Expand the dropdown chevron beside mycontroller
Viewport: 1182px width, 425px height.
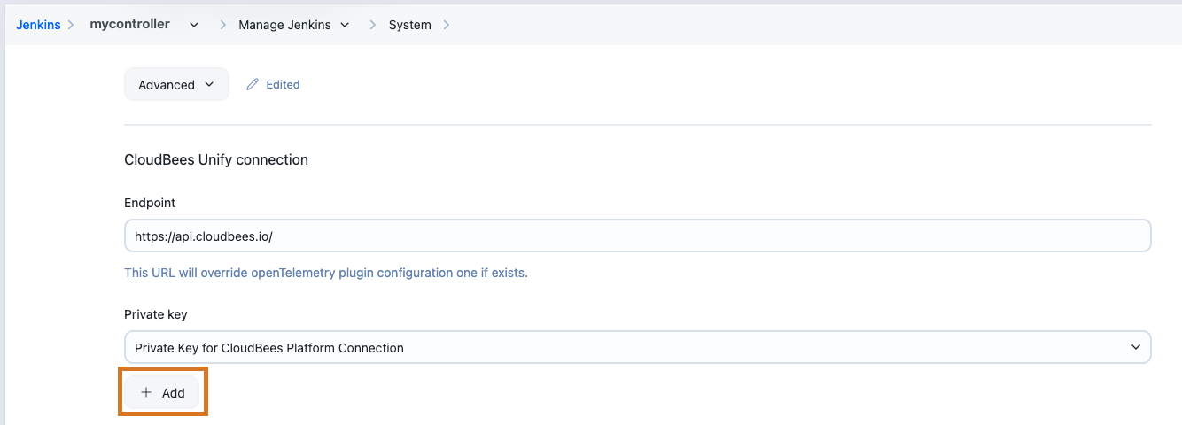point(193,25)
